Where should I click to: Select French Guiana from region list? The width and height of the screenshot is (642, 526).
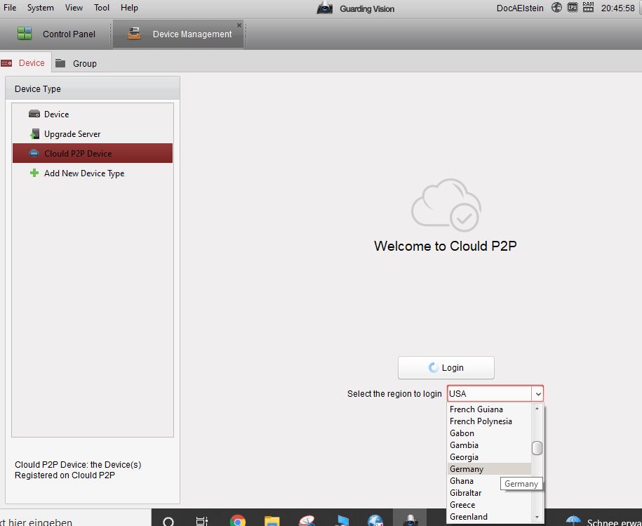(x=490, y=409)
